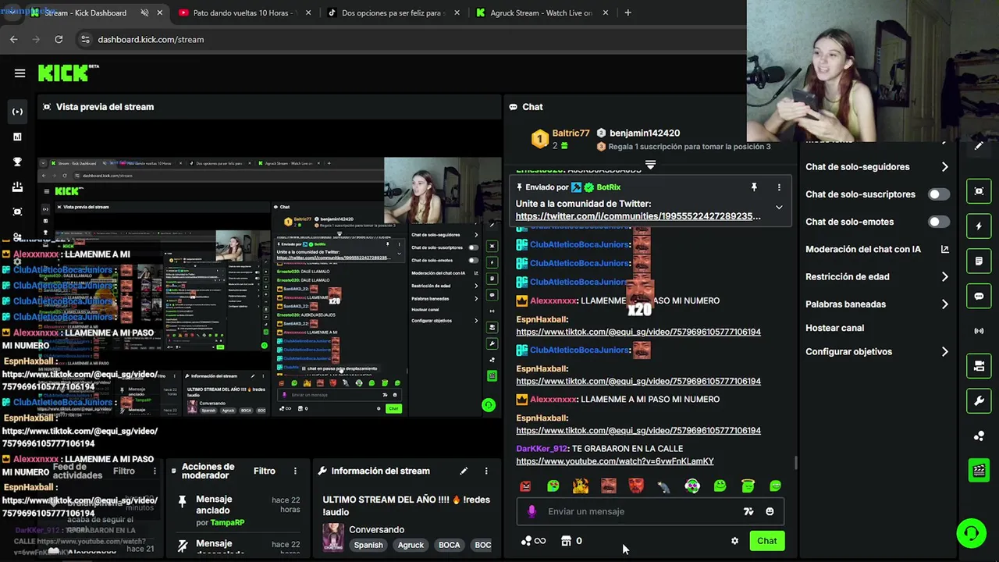The image size is (999, 562).
Task: Open DarKKer_912's YouTube link
Action: (x=615, y=461)
